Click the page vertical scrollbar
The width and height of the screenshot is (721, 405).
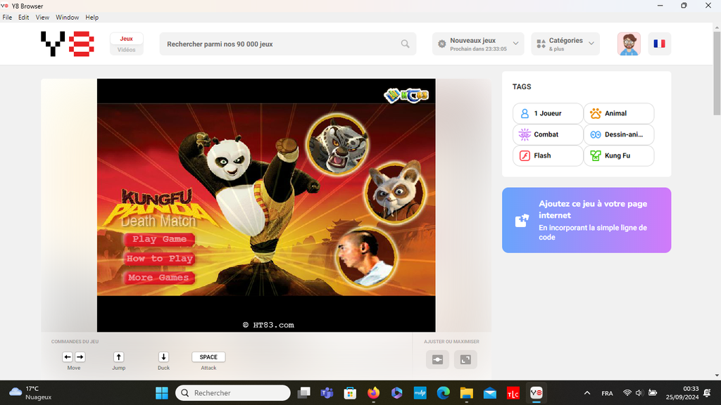717,91
